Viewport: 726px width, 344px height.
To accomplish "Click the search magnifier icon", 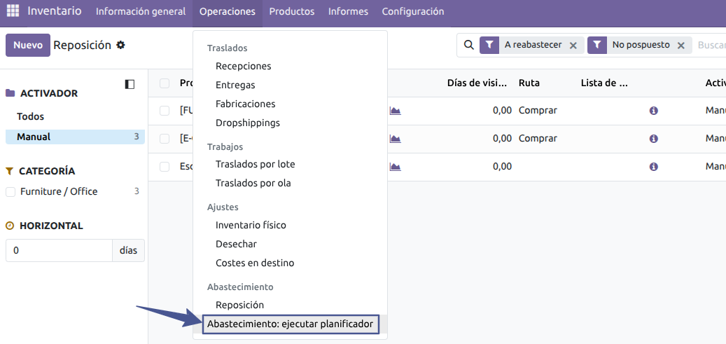I will (x=469, y=45).
